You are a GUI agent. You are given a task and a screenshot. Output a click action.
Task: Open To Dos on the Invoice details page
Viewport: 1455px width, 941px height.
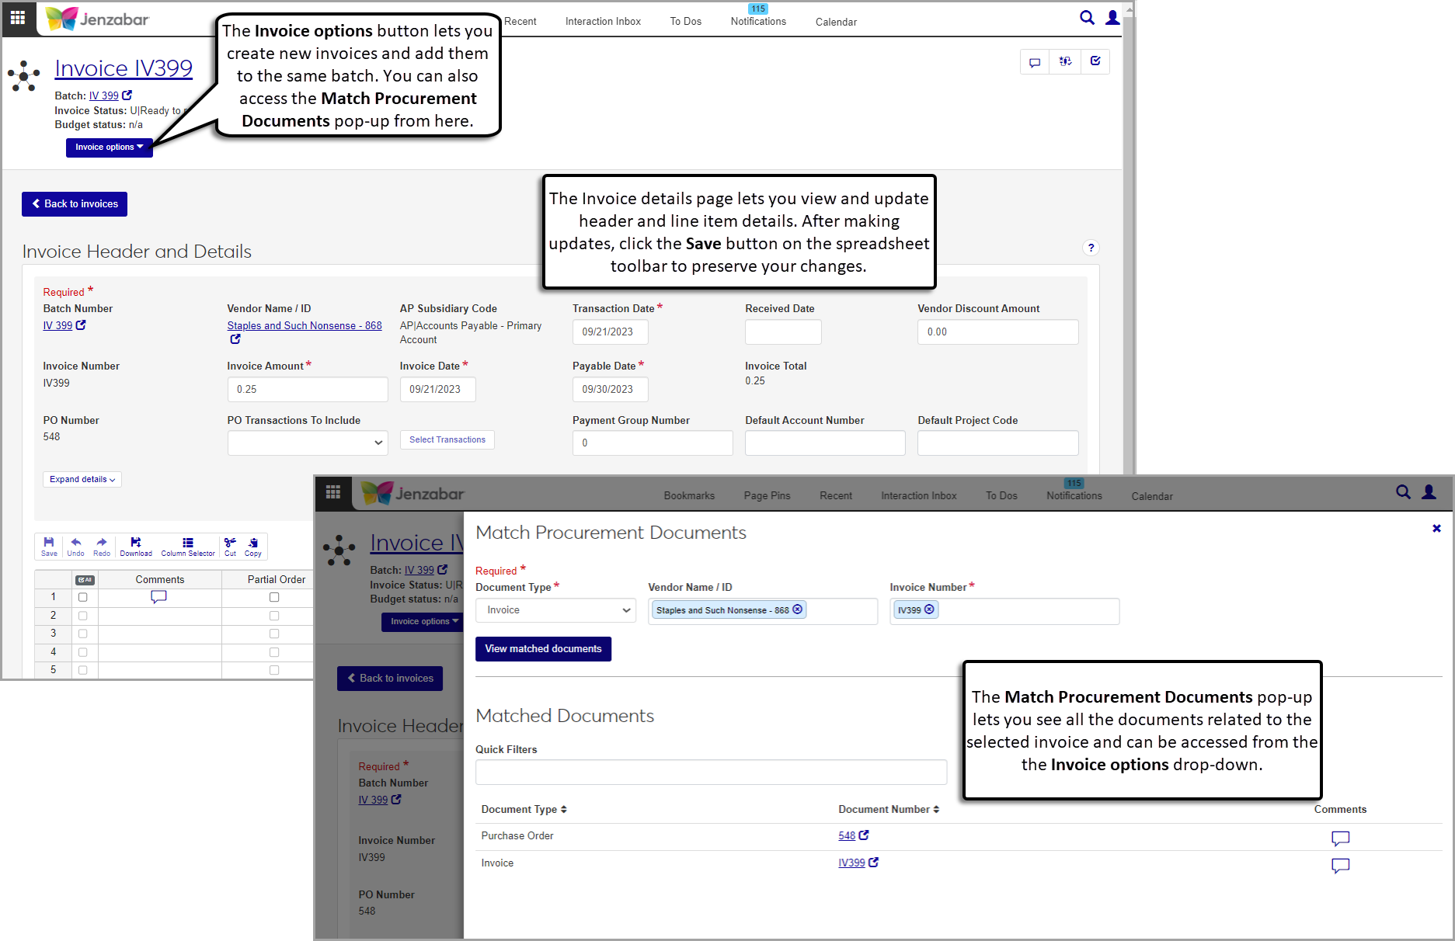pyautogui.click(x=686, y=22)
